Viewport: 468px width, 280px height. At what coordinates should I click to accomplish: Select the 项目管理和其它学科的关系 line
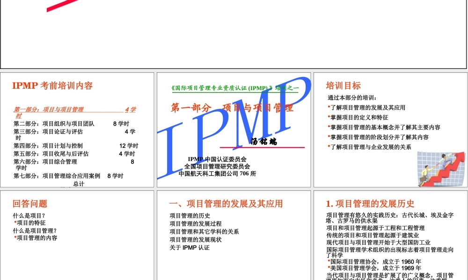click(204, 231)
